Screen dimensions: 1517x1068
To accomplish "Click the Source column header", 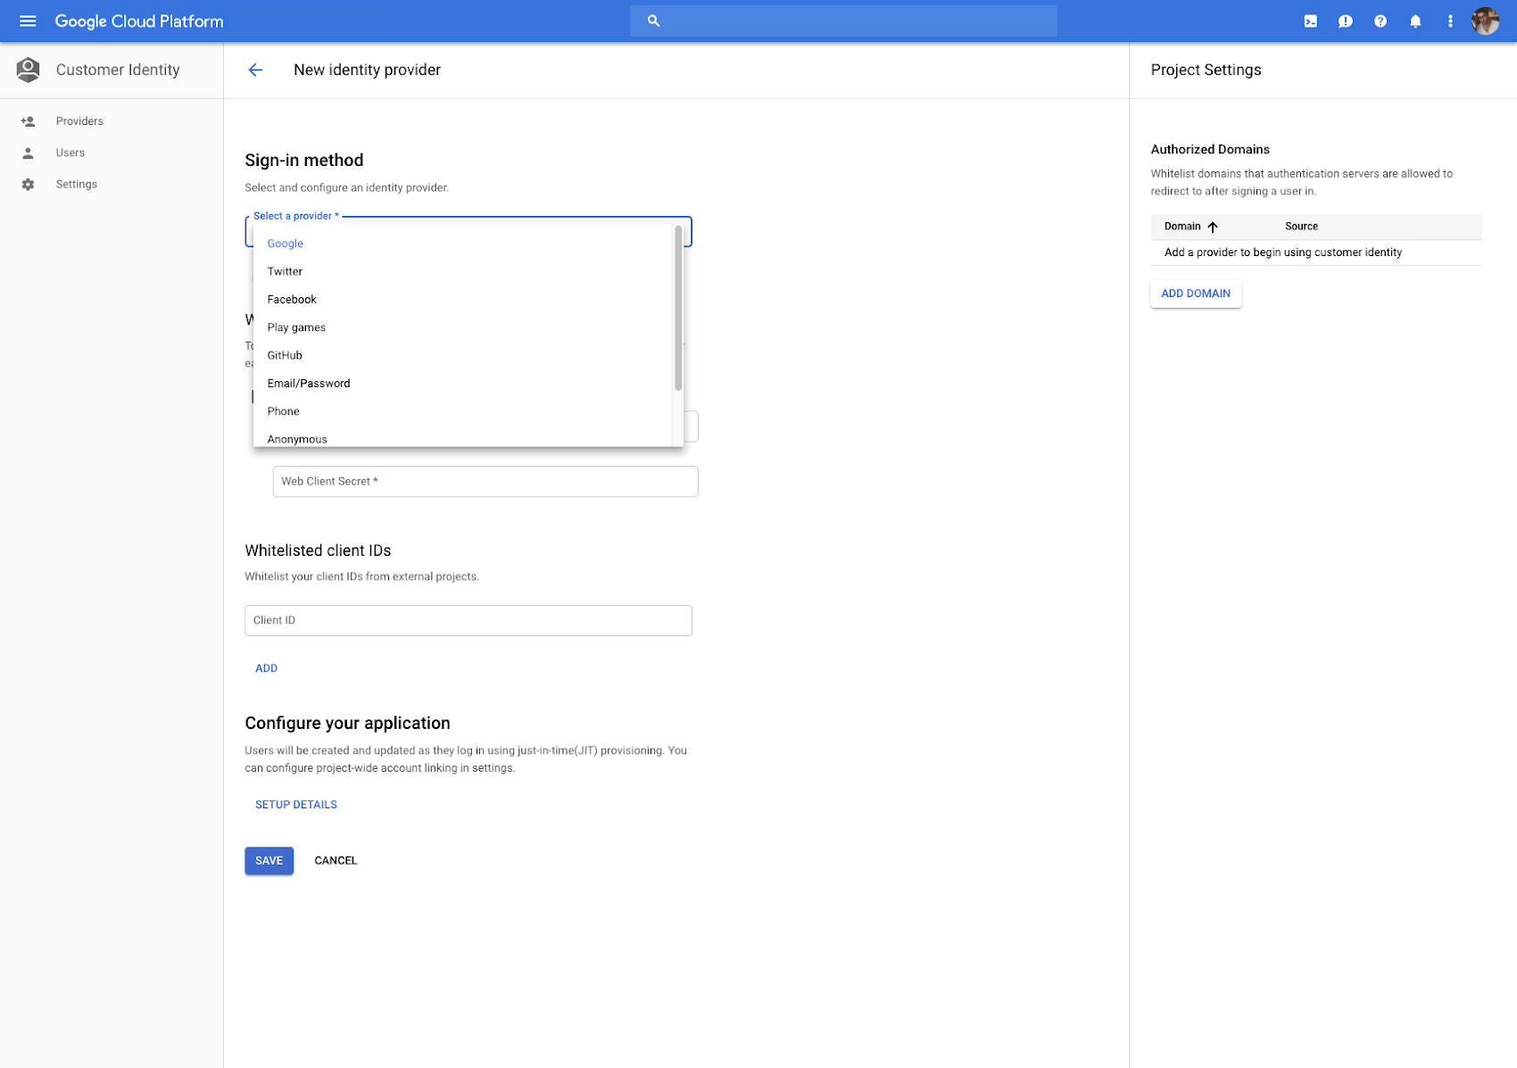I will coord(1301,227).
